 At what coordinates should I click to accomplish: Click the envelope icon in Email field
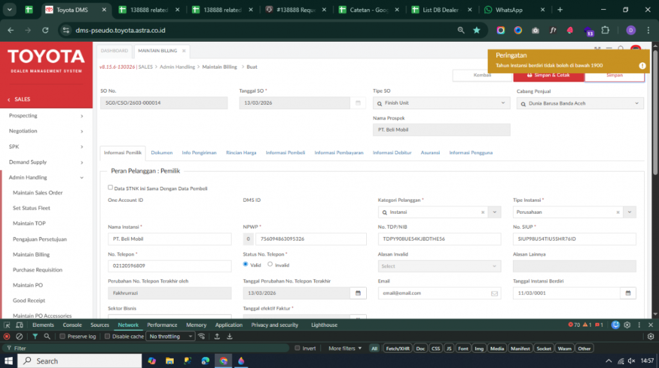point(494,293)
